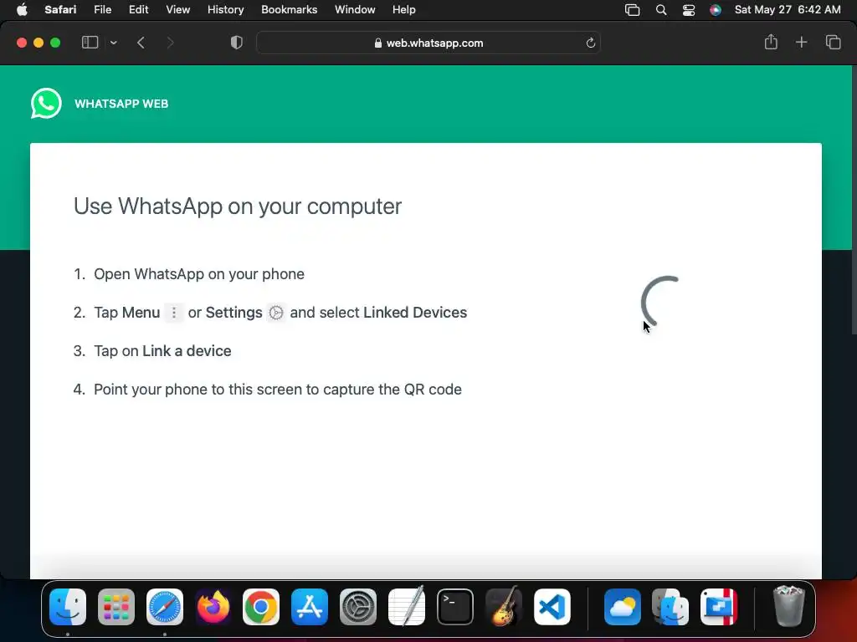The height and width of the screenshot is (642, 857).
Task: Open the Weather app from the Dock
Action: (x=623, y=607)
